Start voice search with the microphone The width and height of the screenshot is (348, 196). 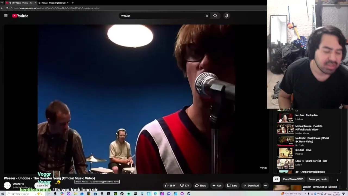pos(226,16)
